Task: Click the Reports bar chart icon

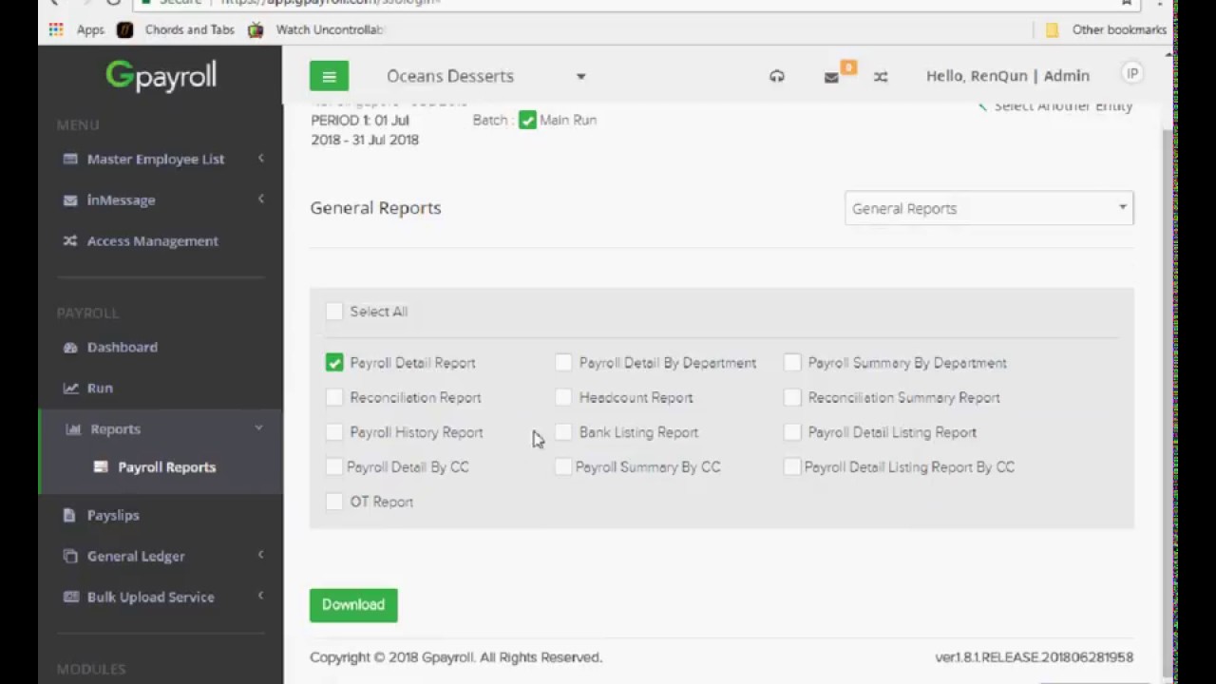Action: (73, 429)
